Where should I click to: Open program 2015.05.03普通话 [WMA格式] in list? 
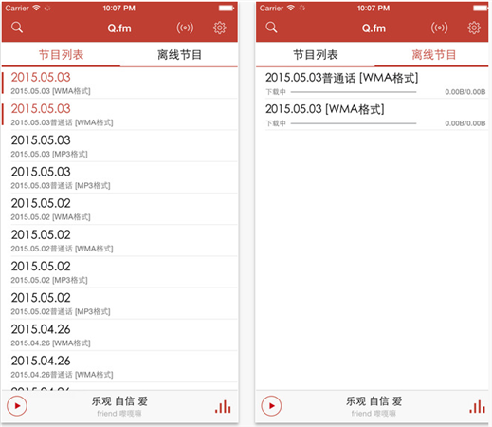tap(119, 115)
